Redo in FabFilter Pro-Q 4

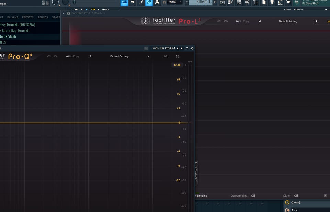(56, 56)
